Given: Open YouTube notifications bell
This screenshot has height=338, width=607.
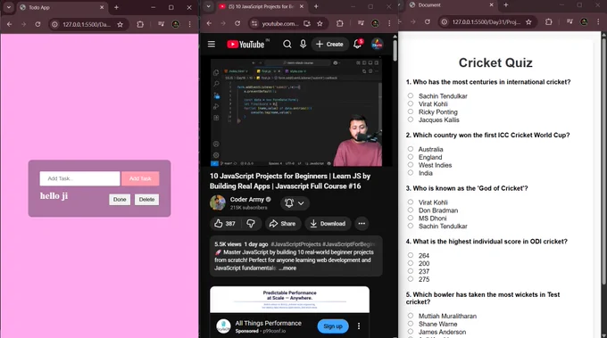Looking at the screenshot, I should (x=357, y=44).
